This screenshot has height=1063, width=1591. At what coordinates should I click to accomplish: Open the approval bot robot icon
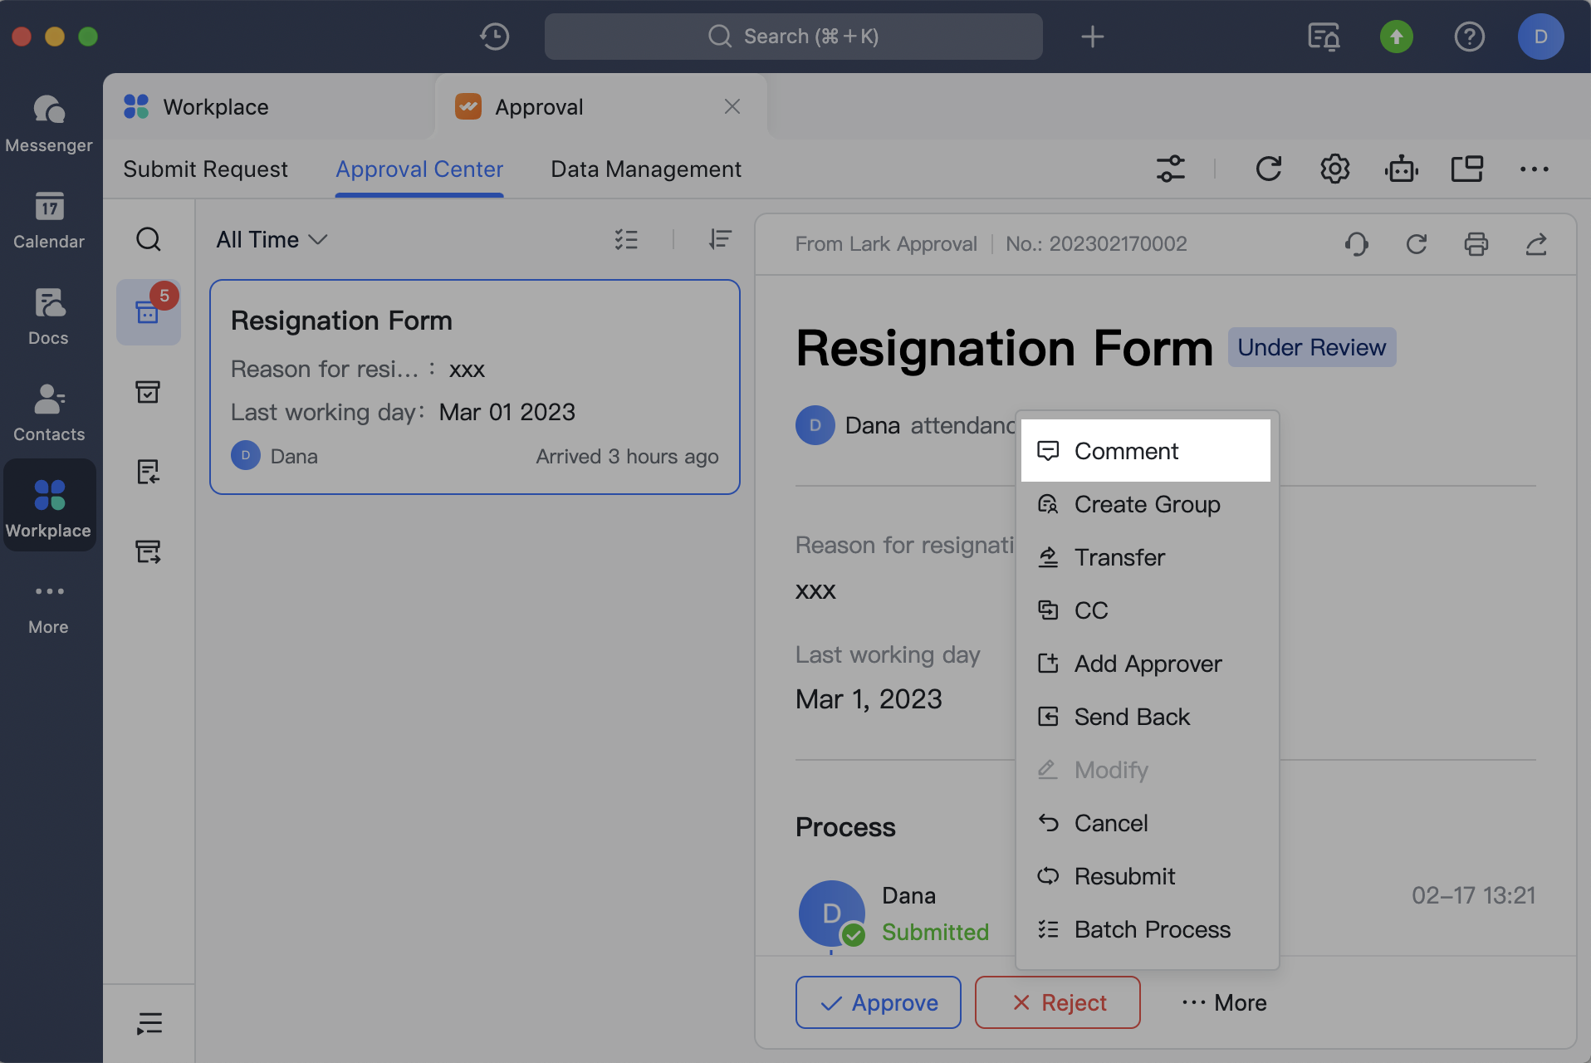click(1401, 169)
